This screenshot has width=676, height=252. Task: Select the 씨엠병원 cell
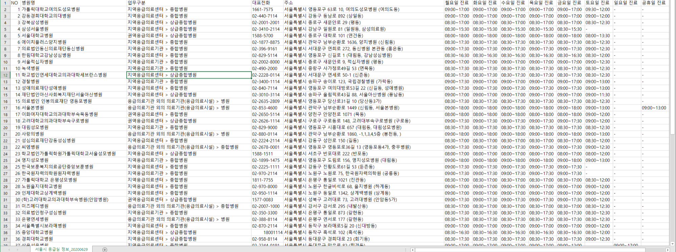point(74,147)
